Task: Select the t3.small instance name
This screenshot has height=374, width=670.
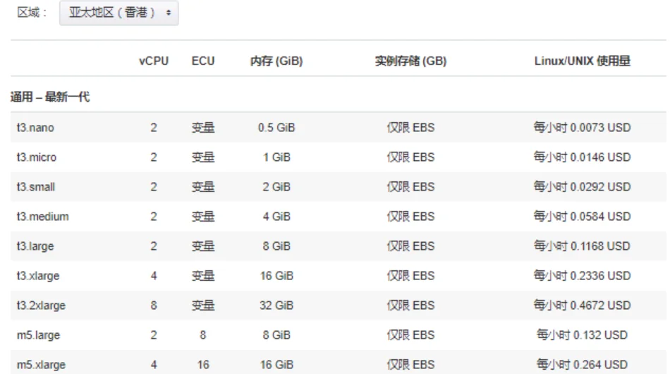Action: pos(36,187)
